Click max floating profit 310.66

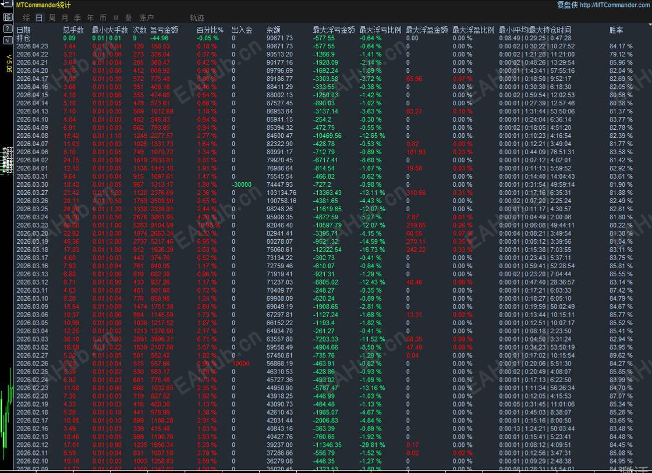pos(416,193)
